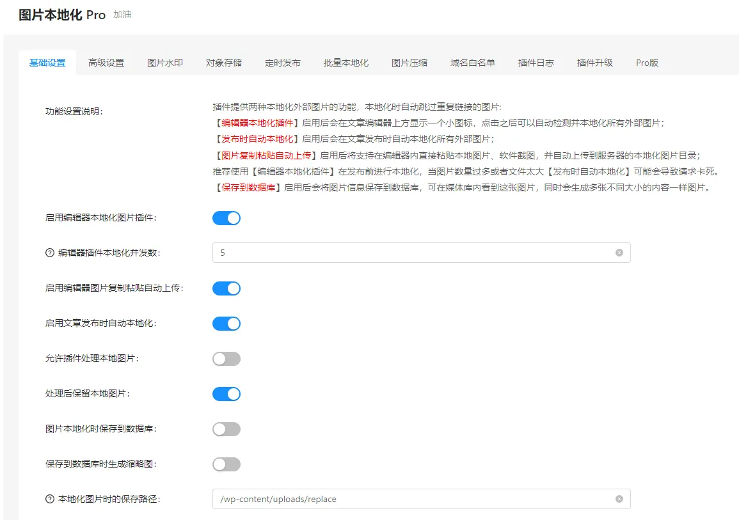Enable 图片本地化时保存到数据库 switch
Screen dimensions: 739x520
tap(226, 429)
